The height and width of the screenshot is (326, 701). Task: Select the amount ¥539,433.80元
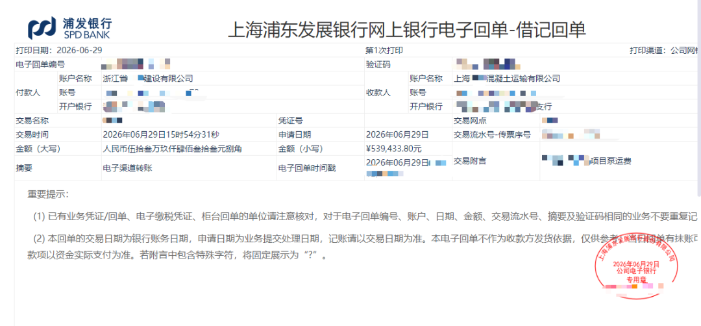(x=393, y=149)
